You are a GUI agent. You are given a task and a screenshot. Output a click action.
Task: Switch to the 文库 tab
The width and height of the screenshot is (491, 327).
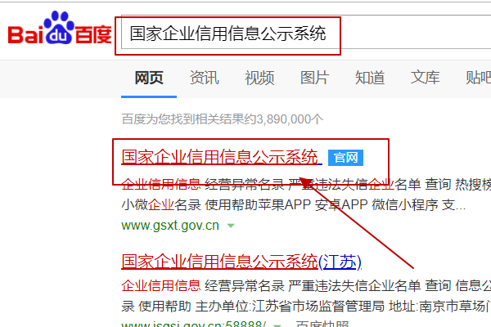[425, 78]
